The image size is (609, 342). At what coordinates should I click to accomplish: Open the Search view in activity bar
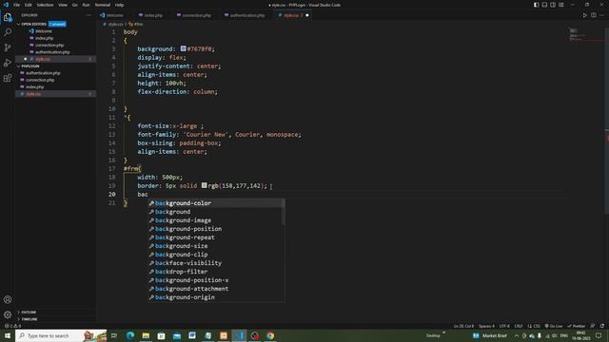pos(8,32)
